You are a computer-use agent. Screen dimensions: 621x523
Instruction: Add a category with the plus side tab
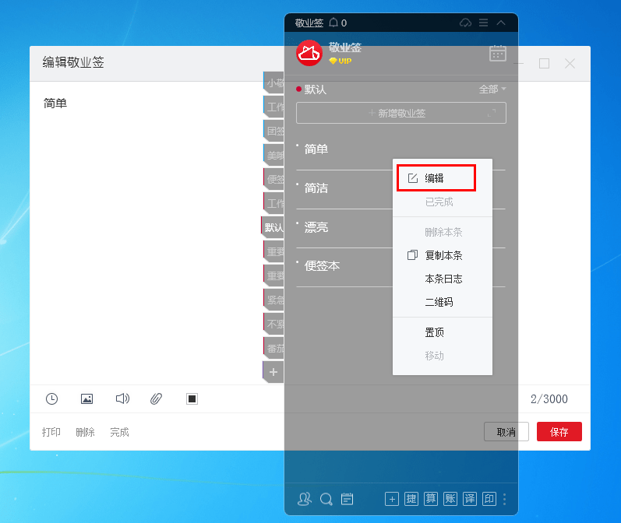click(273, 372)
